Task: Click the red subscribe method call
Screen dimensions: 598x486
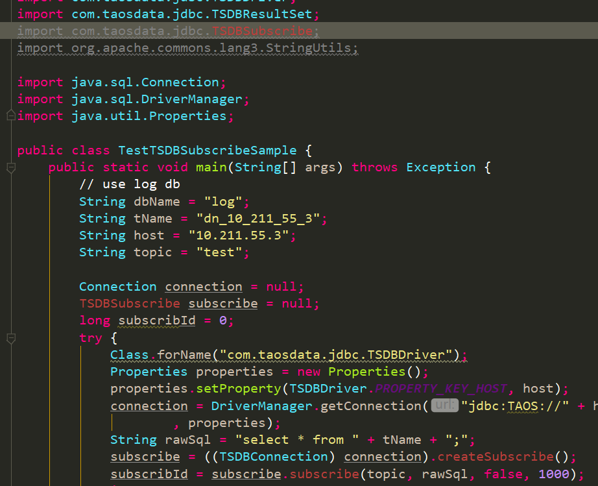Action: (324, 474)
